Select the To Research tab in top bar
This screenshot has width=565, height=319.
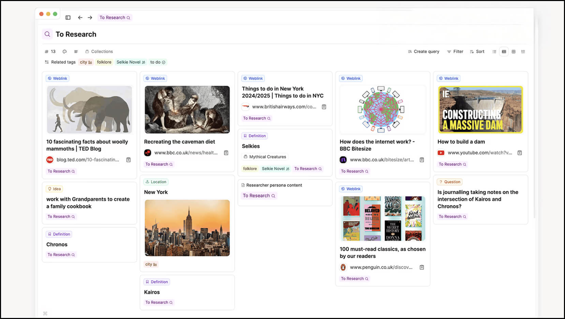tap(115, 17)
